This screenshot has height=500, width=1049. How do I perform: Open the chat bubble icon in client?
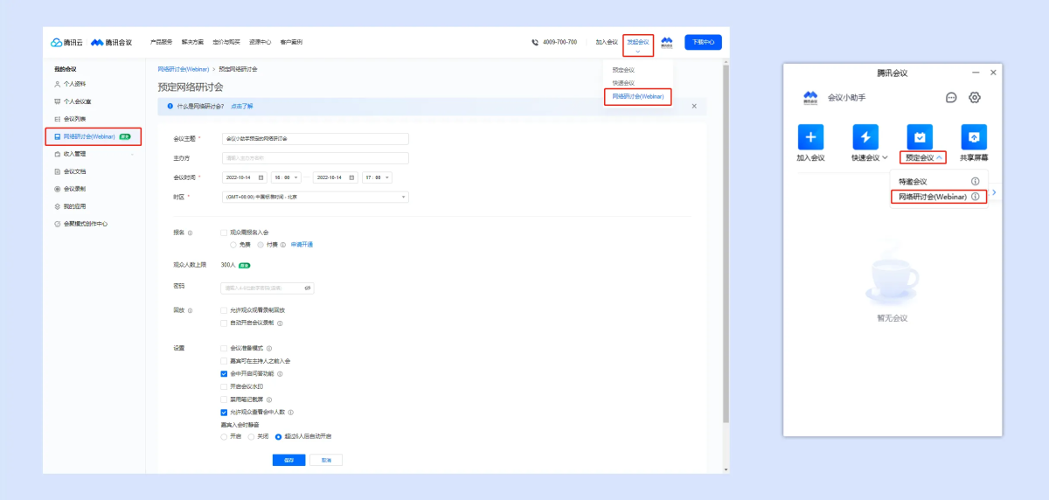[951, 97]
